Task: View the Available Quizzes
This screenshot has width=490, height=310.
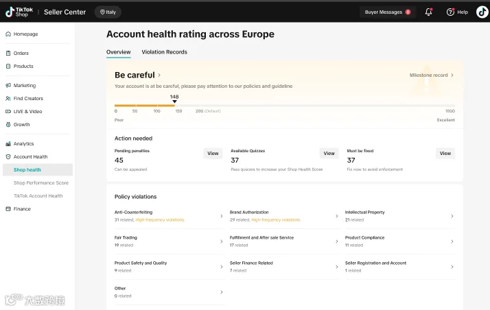Action: point(329,153)
